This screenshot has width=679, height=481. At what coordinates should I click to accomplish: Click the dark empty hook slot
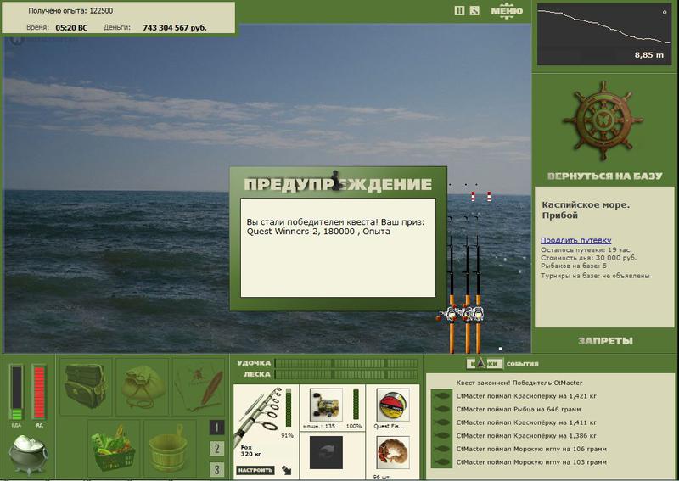click(326, 453)
